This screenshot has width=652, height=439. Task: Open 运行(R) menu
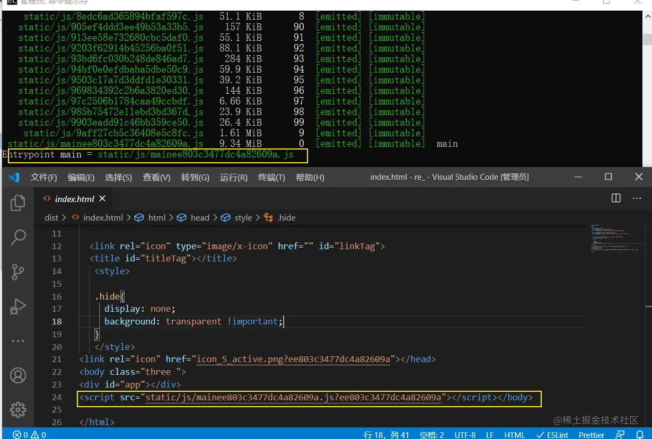click(234, 177)
